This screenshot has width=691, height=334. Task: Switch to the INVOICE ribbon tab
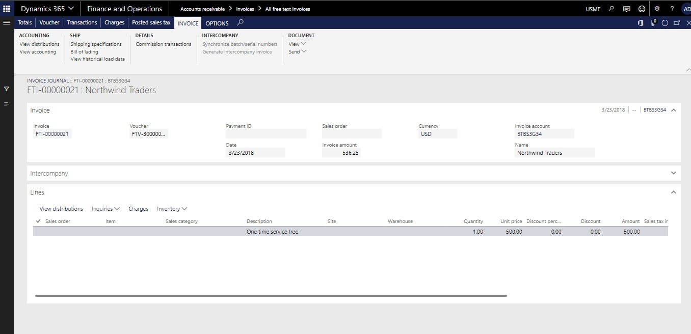click(x=188, y=23)
